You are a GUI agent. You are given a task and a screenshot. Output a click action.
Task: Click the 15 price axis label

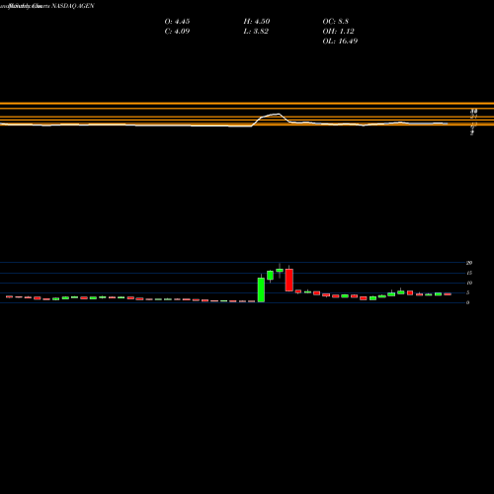tap(469, 273)
